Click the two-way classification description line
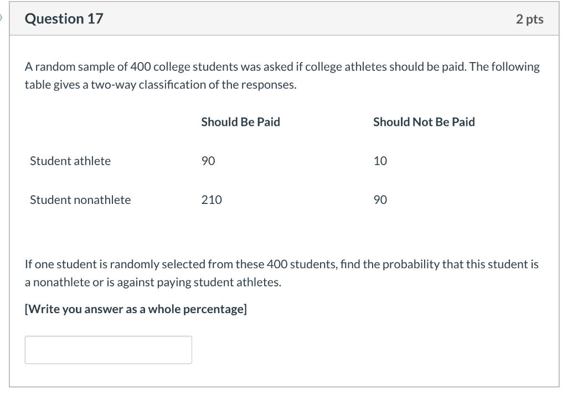The width and height of the screenshot is (567, 409). coord(161,84)
